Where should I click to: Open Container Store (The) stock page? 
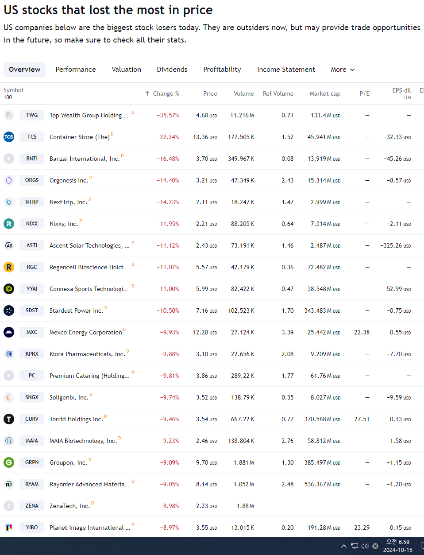click(x=80, y=137)
